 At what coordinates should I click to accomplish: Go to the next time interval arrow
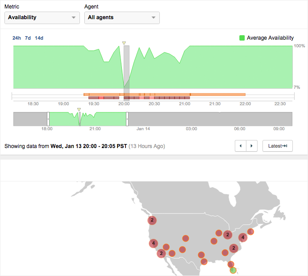click(252, 146)
